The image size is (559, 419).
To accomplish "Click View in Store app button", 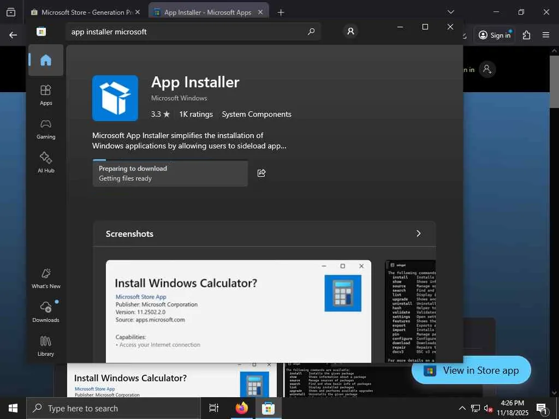I will [471, 370].
